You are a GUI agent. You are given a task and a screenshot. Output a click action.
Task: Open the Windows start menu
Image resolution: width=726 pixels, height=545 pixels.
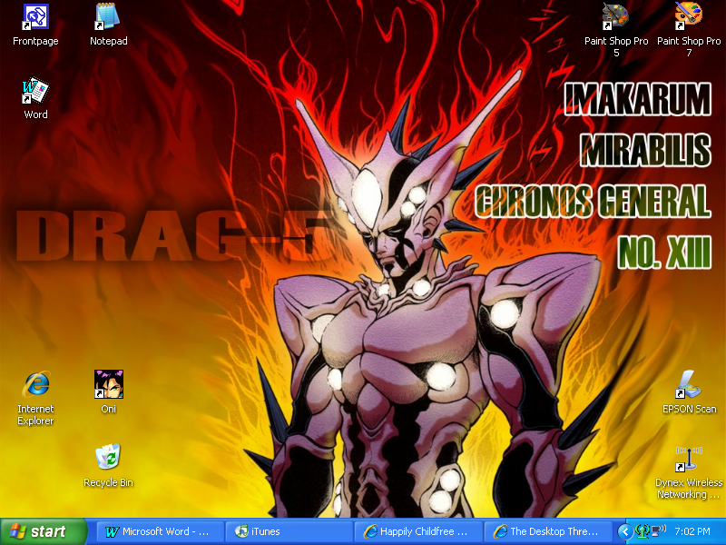click(43, 531)
